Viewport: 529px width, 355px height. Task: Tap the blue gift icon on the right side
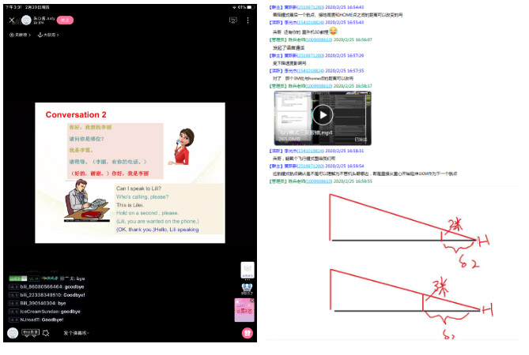(x=247, y=287)
